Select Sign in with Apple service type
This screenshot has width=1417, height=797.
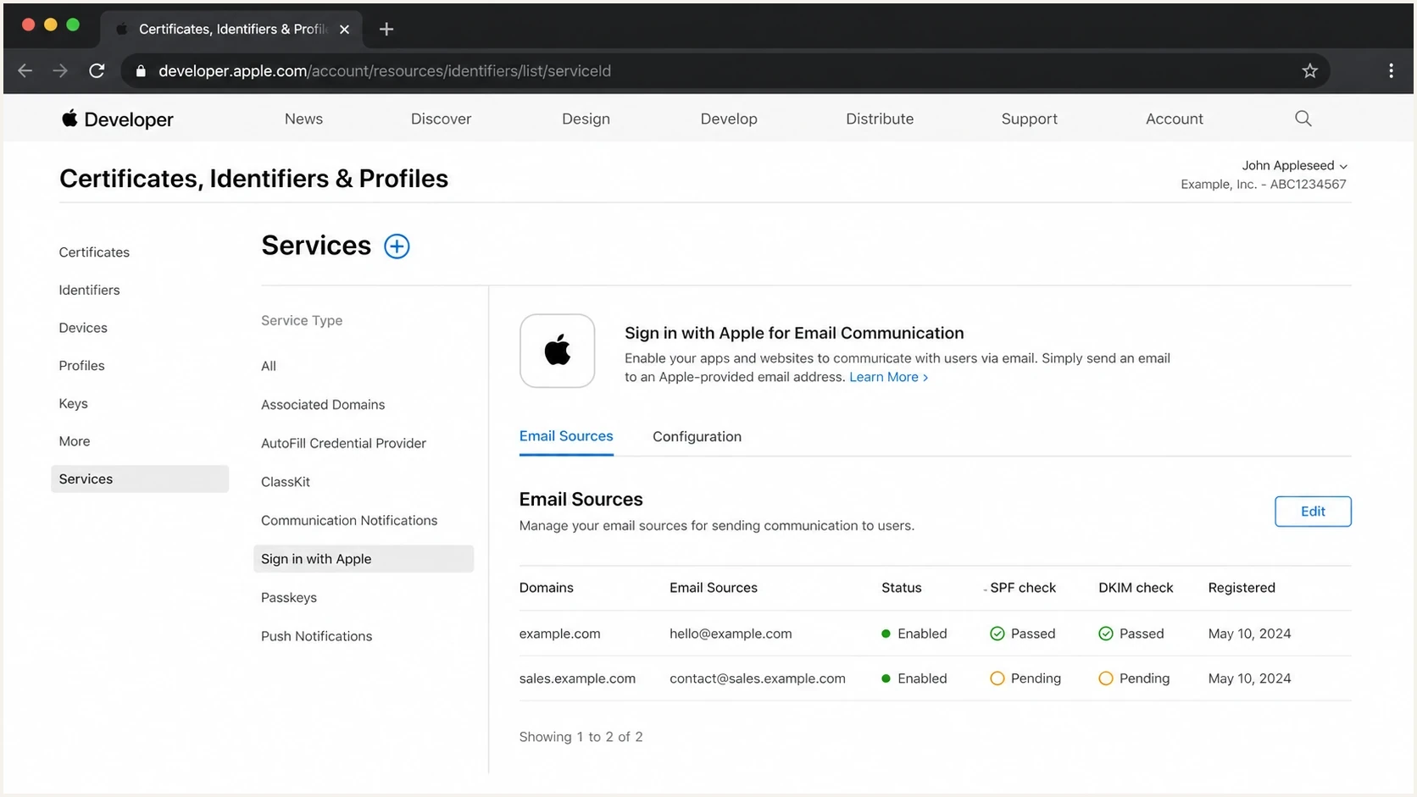364,559
